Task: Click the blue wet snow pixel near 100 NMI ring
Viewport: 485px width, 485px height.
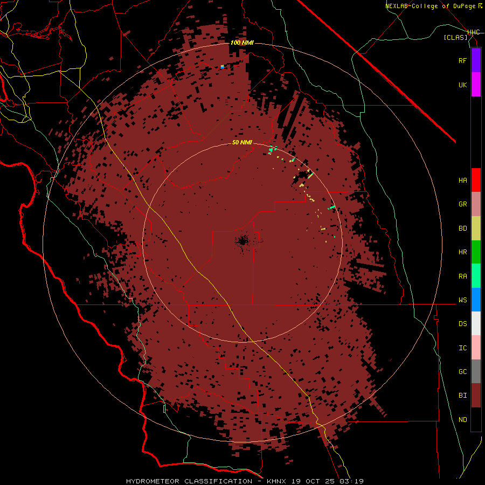Action: point(223,67)
